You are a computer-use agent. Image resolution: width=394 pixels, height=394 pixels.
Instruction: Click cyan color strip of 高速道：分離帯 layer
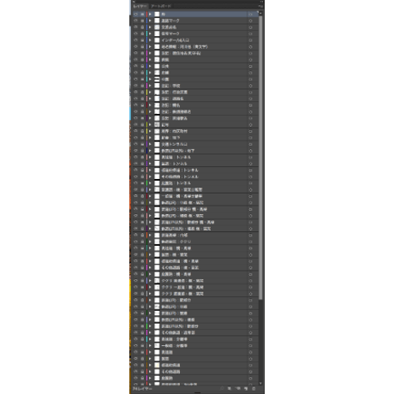pos(146,339)
